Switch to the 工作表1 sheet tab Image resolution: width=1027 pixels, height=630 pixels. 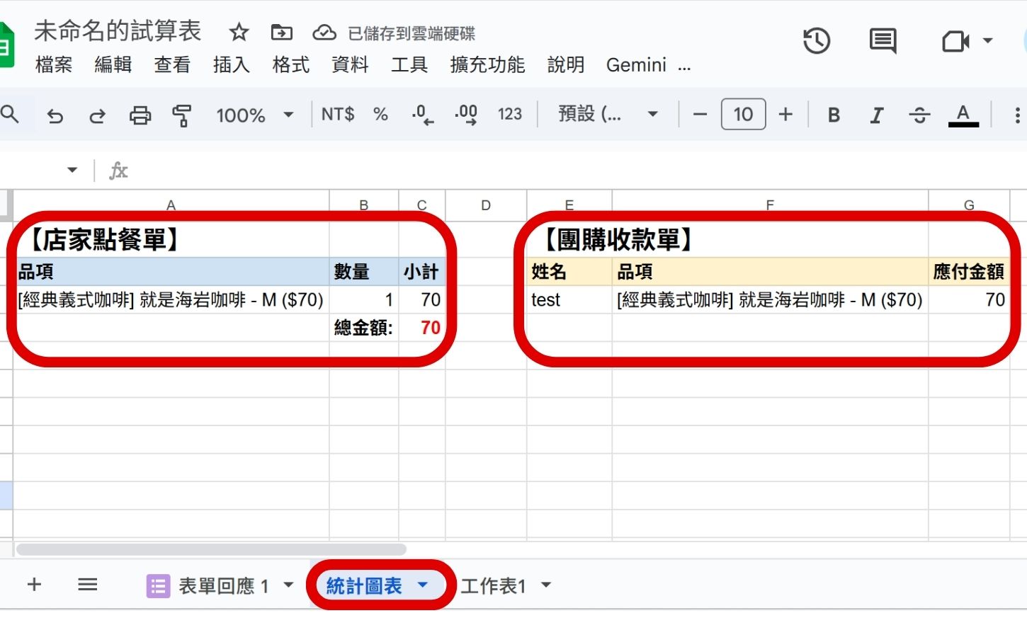point(492,585)
